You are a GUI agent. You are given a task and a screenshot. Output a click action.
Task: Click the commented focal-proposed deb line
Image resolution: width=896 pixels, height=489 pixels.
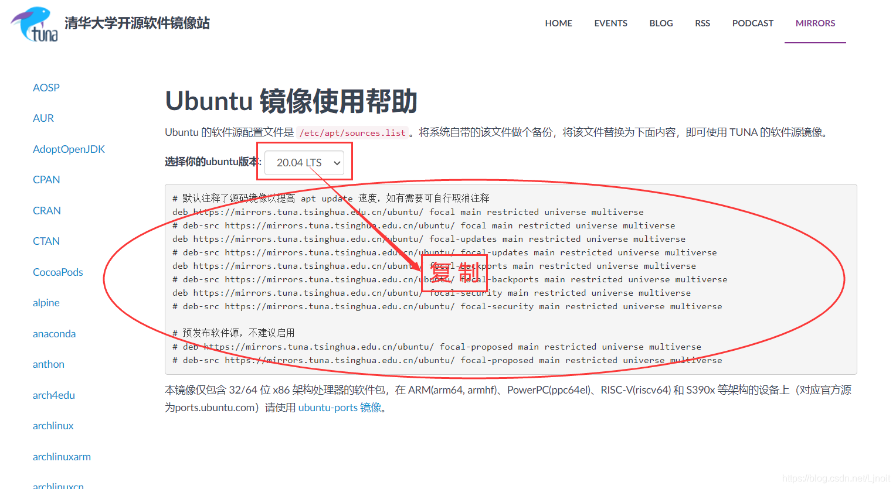[437, 347]
